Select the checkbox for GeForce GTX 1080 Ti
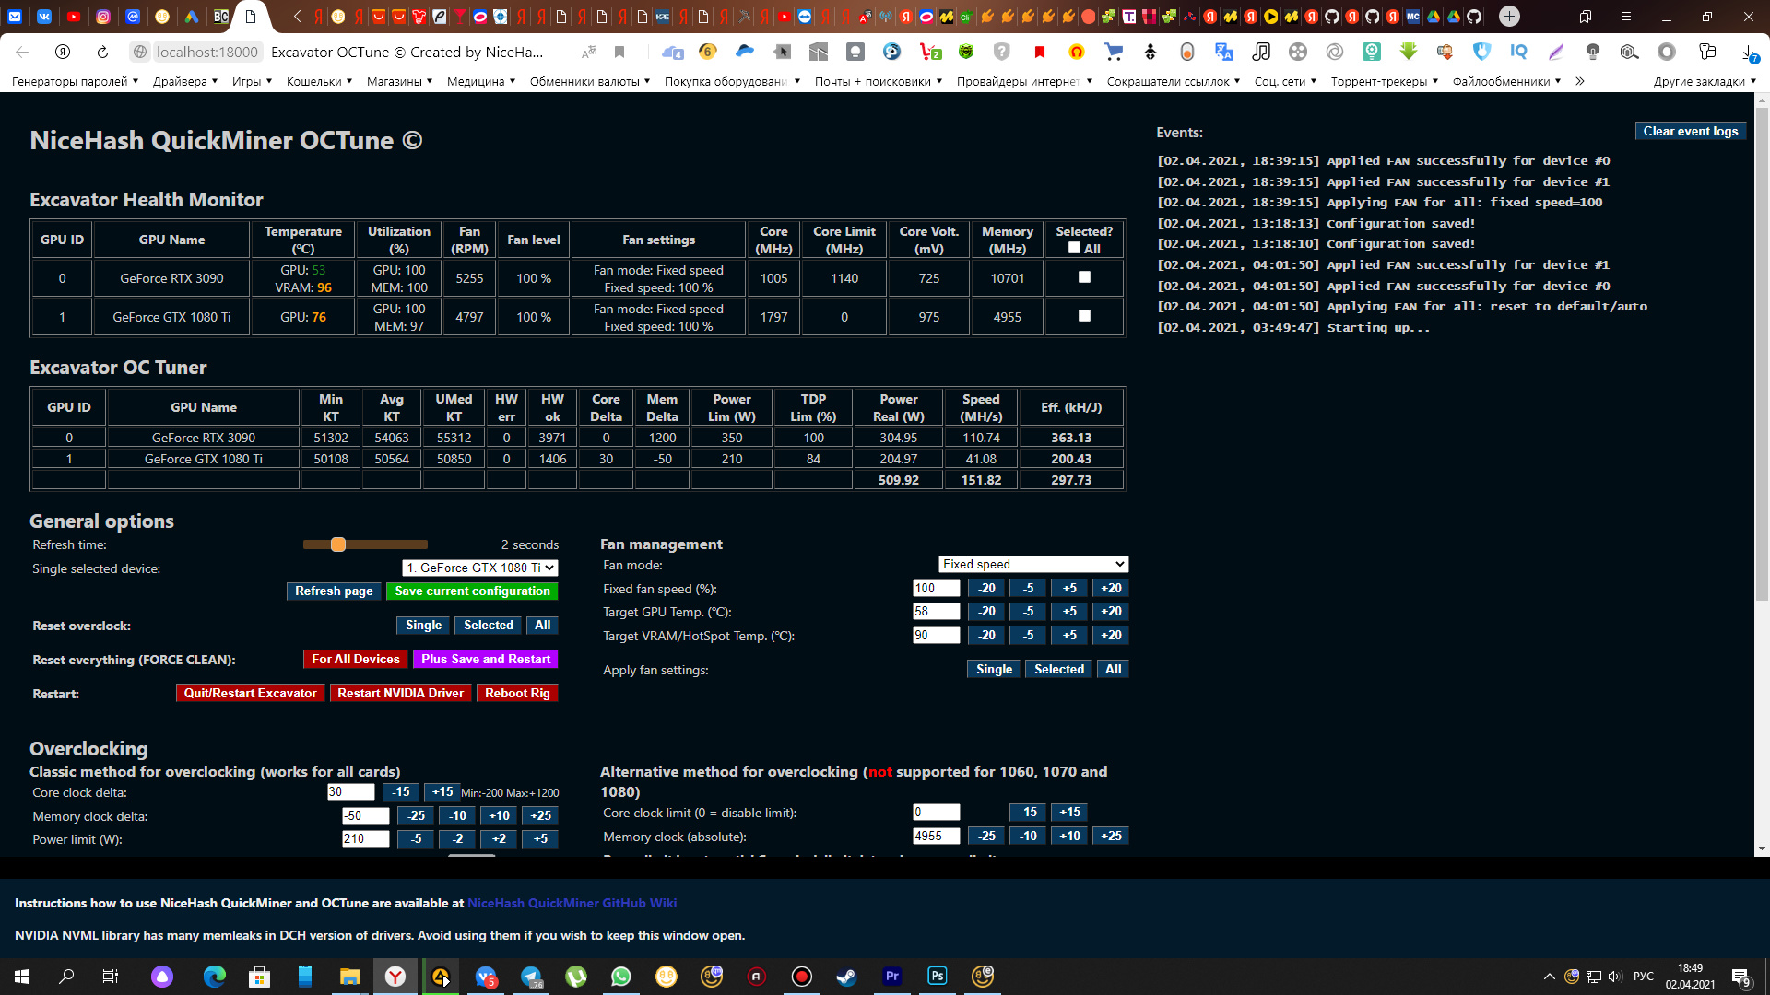 (1084, 316)
